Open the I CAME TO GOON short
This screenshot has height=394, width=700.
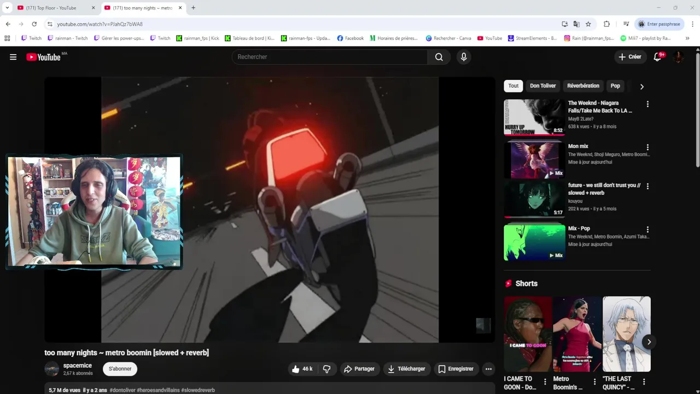pos(528,334)
